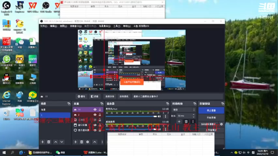This screenshot has width=278, height=156.
Task: Click the 选择颜色 button
Action: [x=124, y=96]
